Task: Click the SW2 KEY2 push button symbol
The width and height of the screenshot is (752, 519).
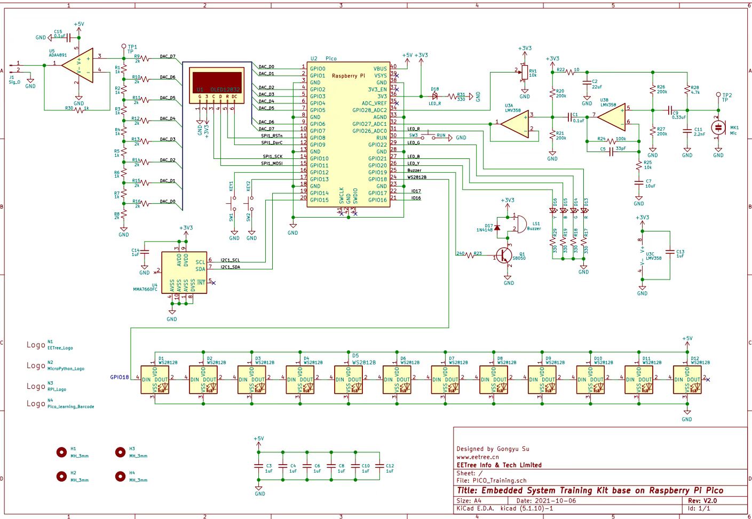Action: (x=251, y=204)
